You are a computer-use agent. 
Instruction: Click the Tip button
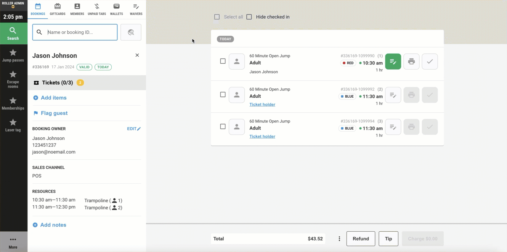click(389, 239)
